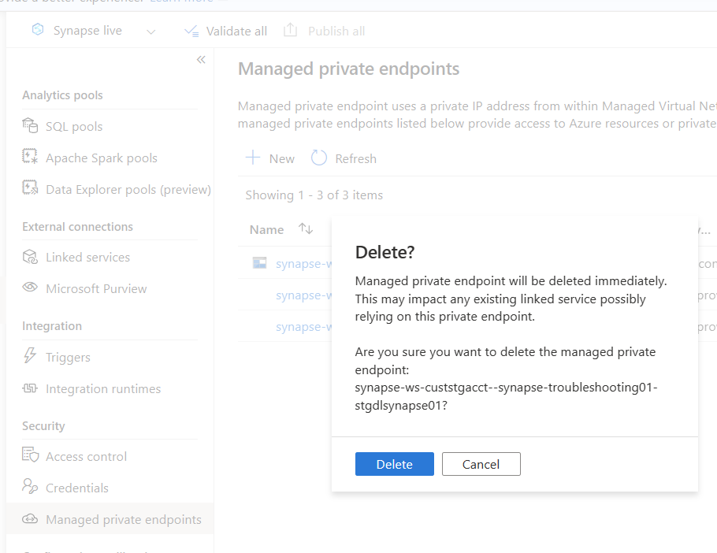Image resolution: width=717 pixels, height=553 pixels.
Task: Toggle the checkbox on the first endpoint row
Action: [x=259, y=262]
